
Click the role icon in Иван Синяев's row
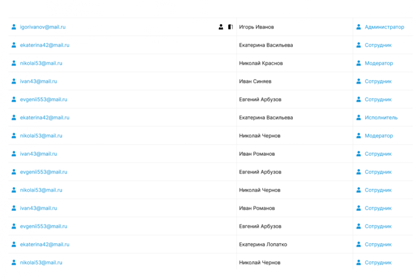coord(358,81)
